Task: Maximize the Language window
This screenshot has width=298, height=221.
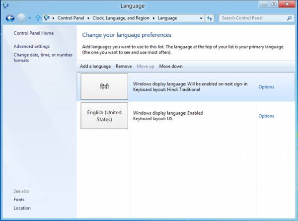Action: coord(274,4)
